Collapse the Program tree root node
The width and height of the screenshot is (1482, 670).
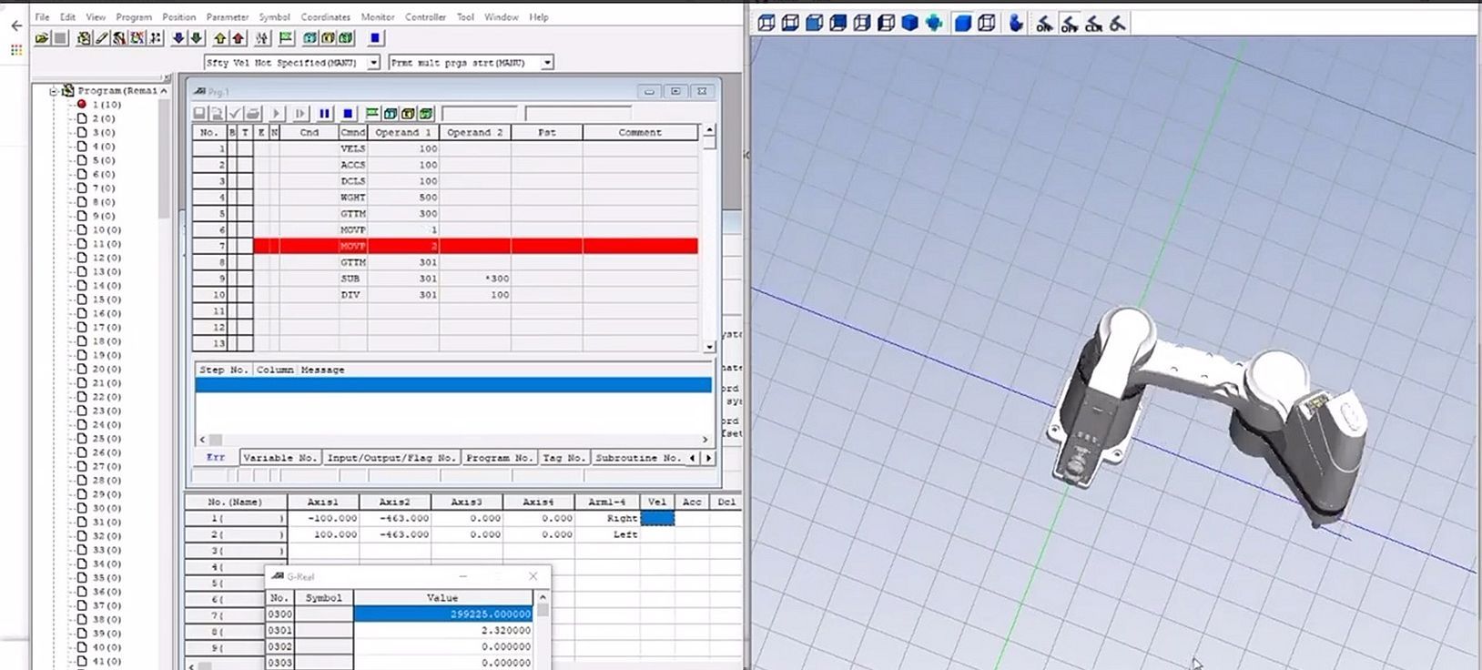click(54, 91)
